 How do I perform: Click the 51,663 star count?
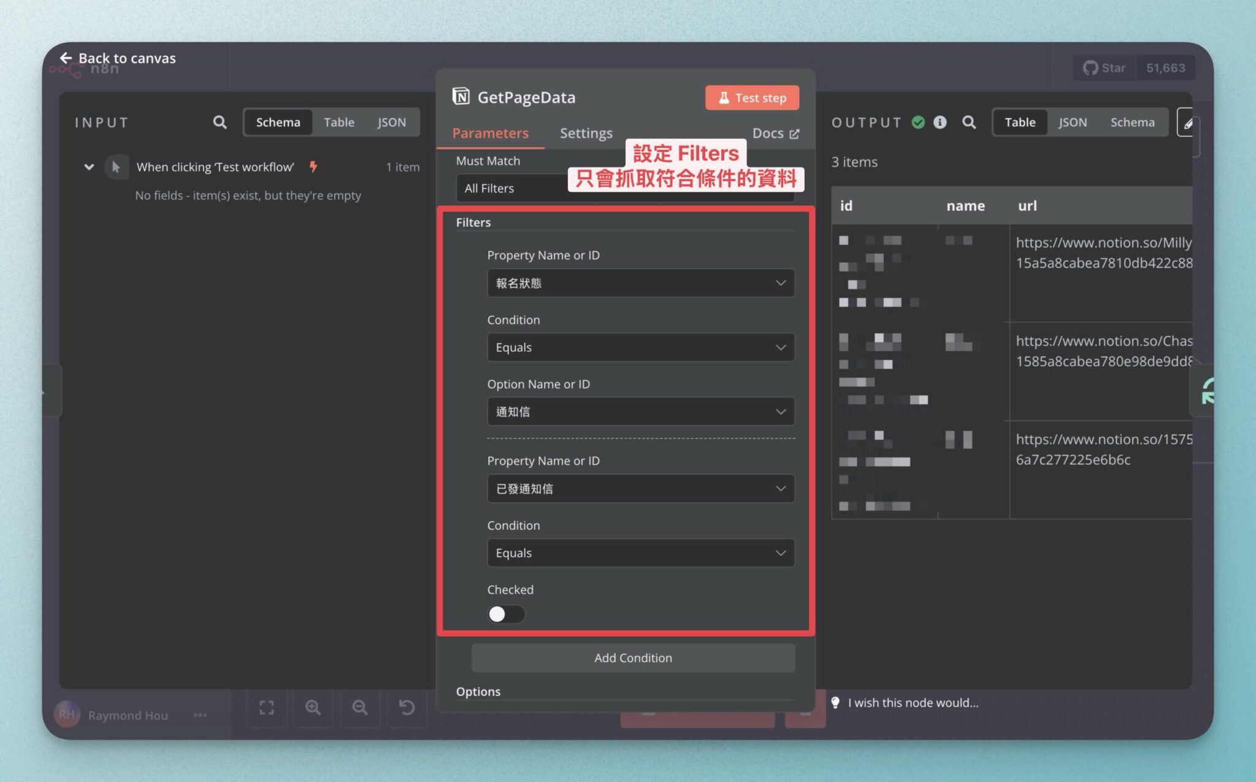tap(1165, 68)
